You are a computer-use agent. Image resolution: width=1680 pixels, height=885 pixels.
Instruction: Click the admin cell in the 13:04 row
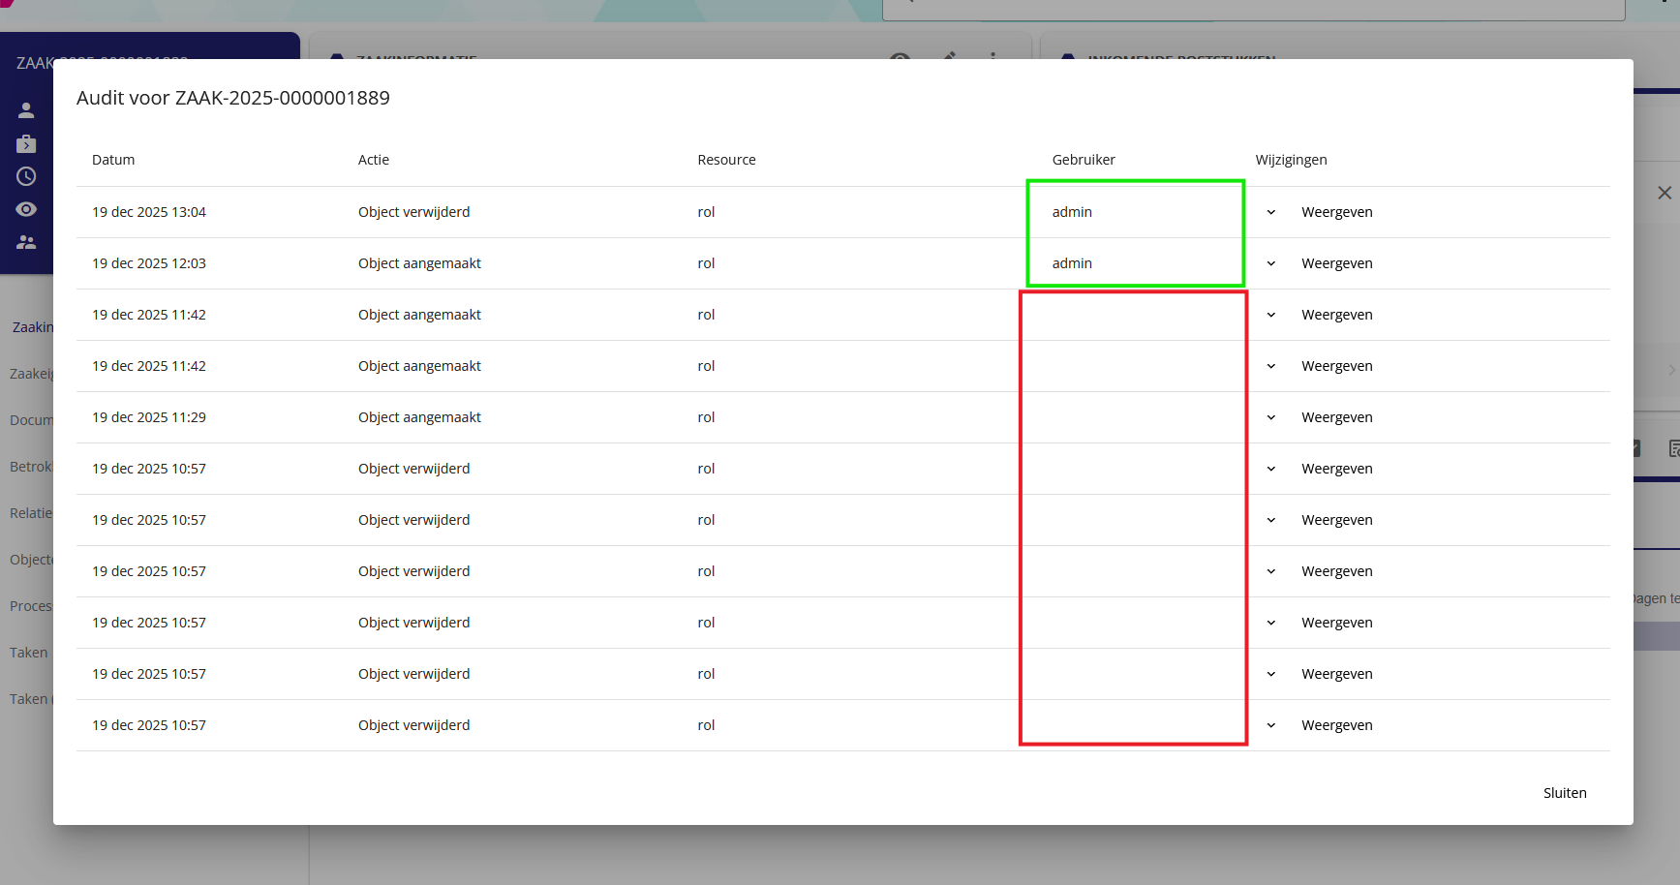click(1072, 212)
